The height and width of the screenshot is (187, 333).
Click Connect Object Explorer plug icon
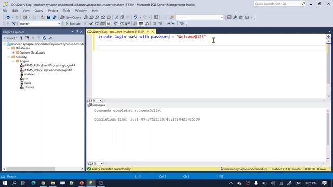(x=21, y=38)
